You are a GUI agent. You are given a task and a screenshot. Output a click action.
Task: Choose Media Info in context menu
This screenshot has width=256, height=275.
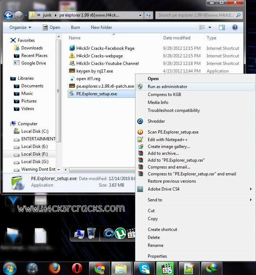(x=158, y=102)
